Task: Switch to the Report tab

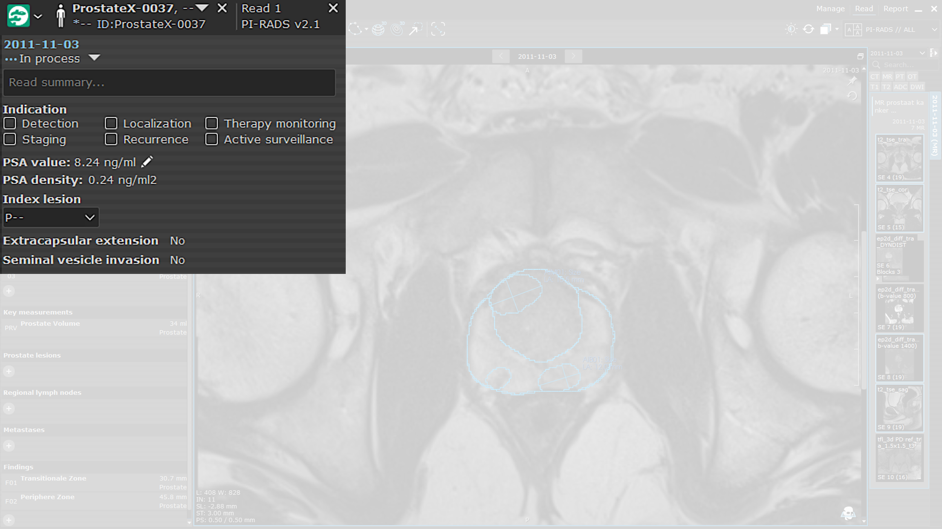Action: (x=896, y=9)
